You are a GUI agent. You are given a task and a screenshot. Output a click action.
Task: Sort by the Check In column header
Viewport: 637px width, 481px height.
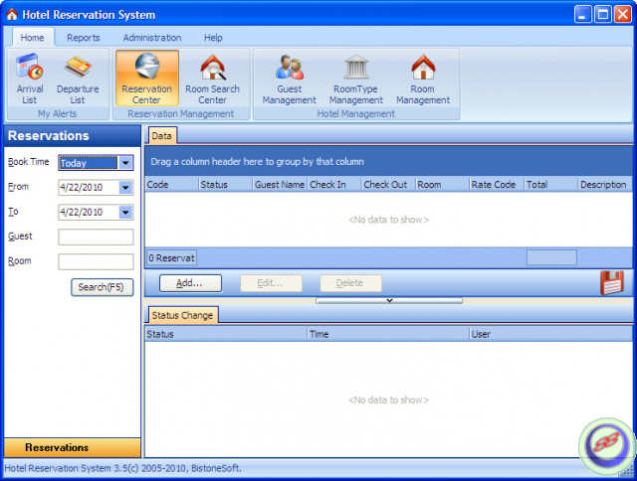(x=334, y=185)
